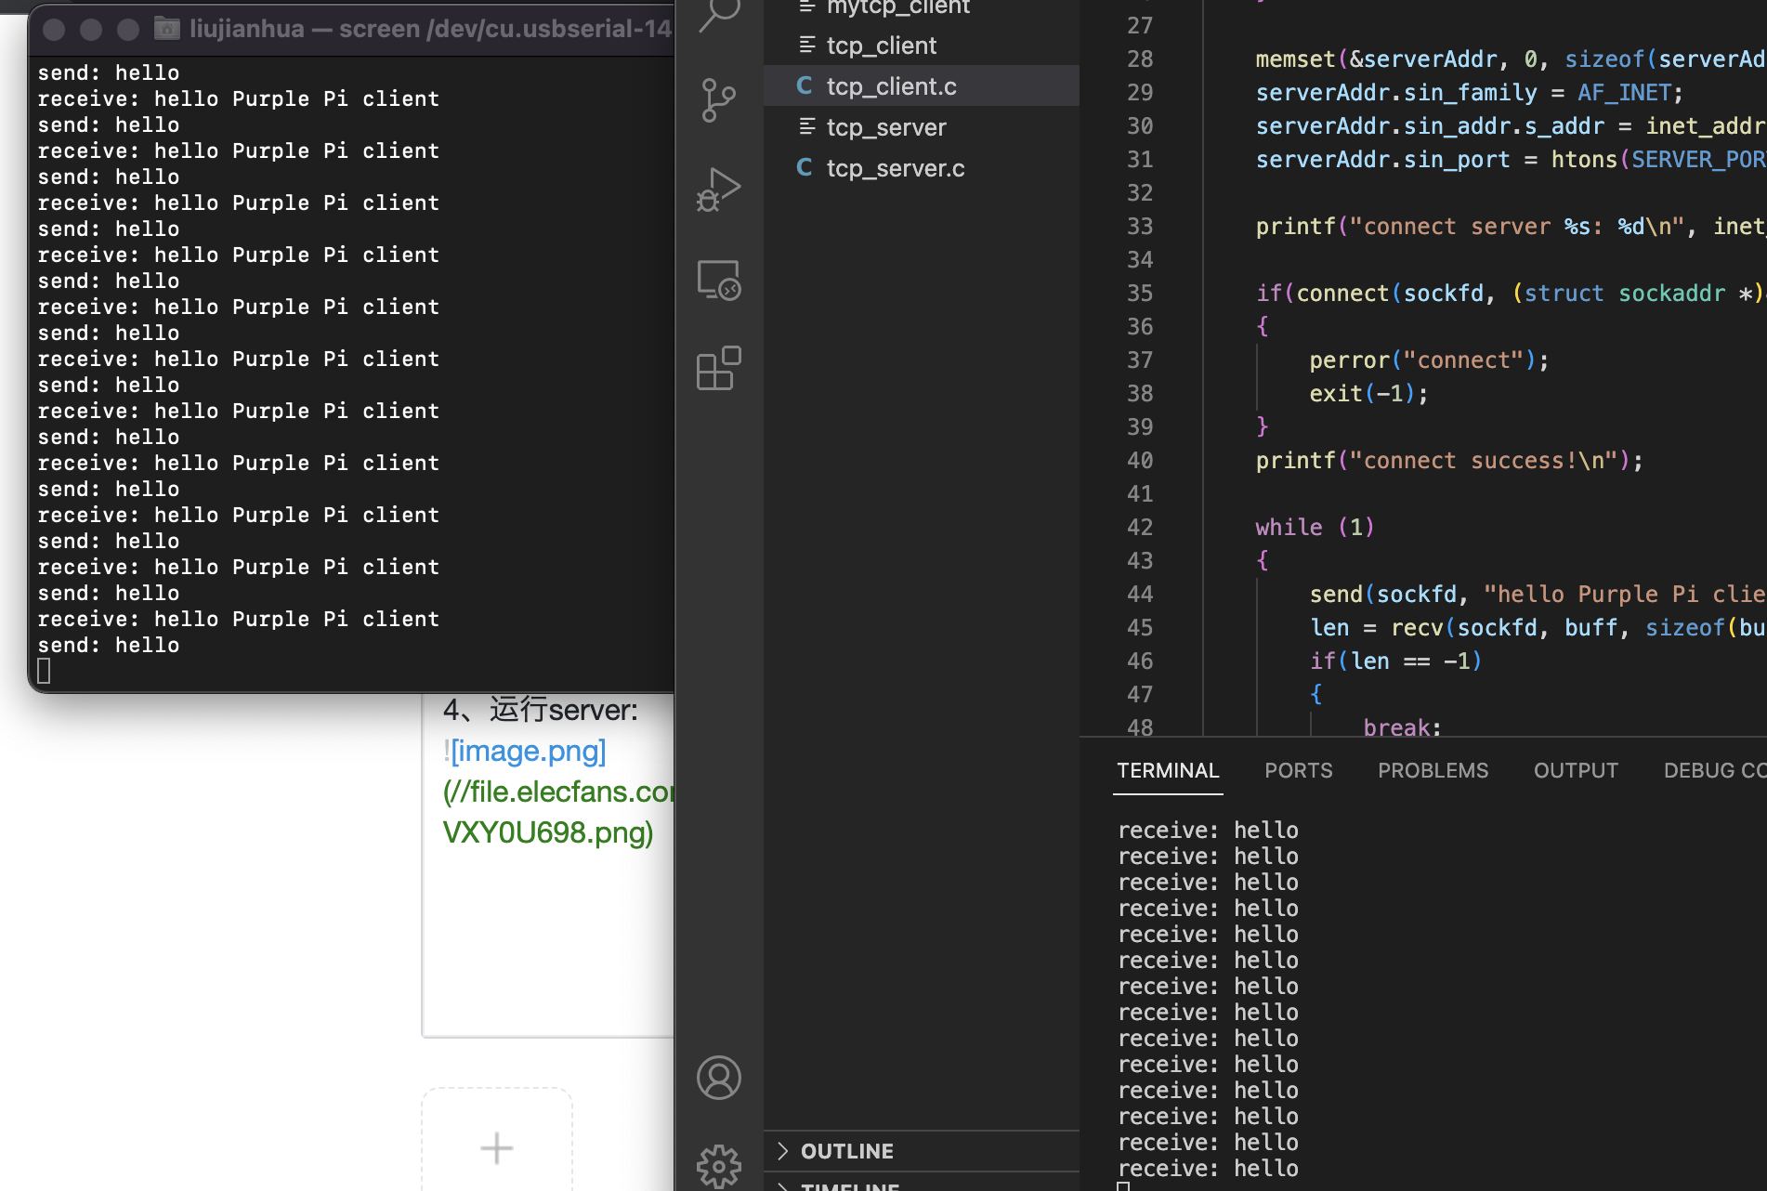Click the memset call on line 28
The width and height of the screenshot is (1767, 1191).
1511,59
